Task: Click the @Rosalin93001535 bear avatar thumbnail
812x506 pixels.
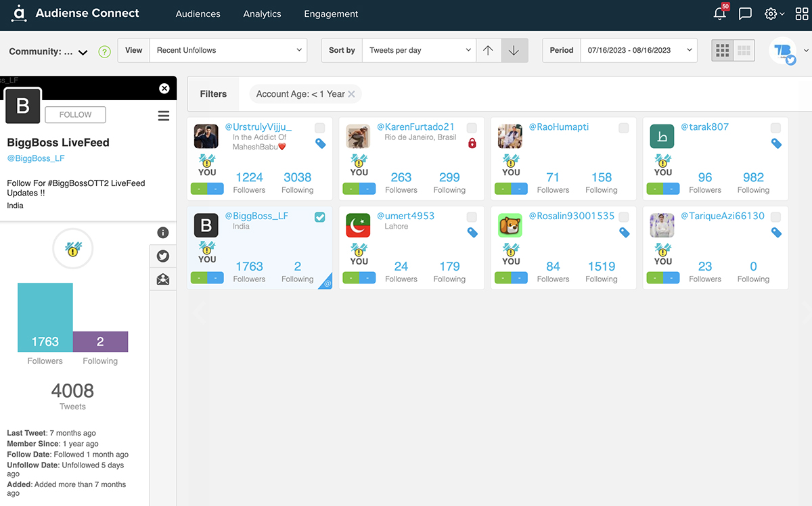Action: [x=510, y=225]
